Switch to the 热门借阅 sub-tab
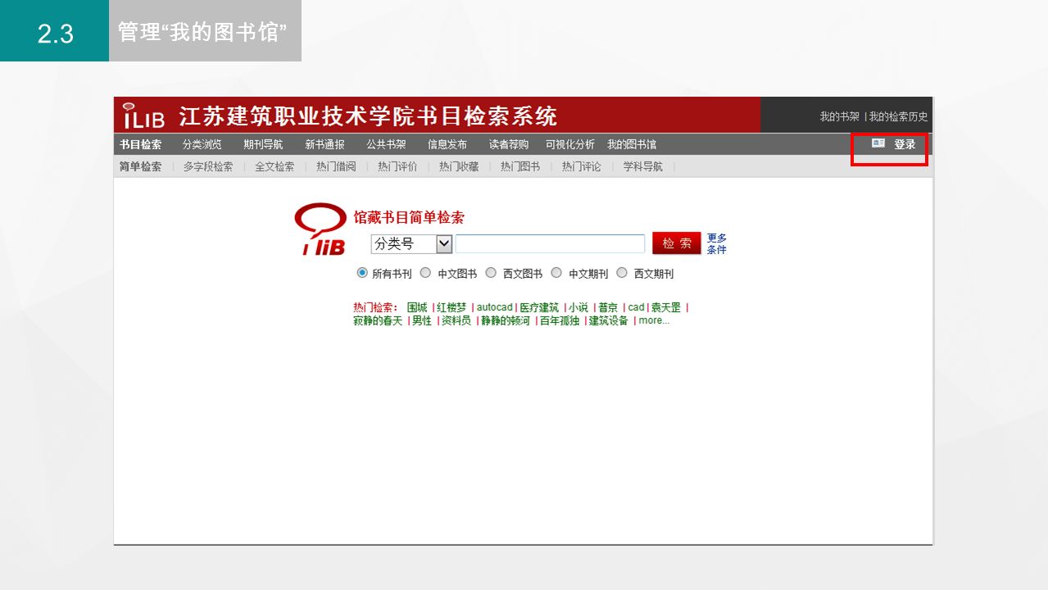Screen dimensions: 1048x590 click(336, 166)
